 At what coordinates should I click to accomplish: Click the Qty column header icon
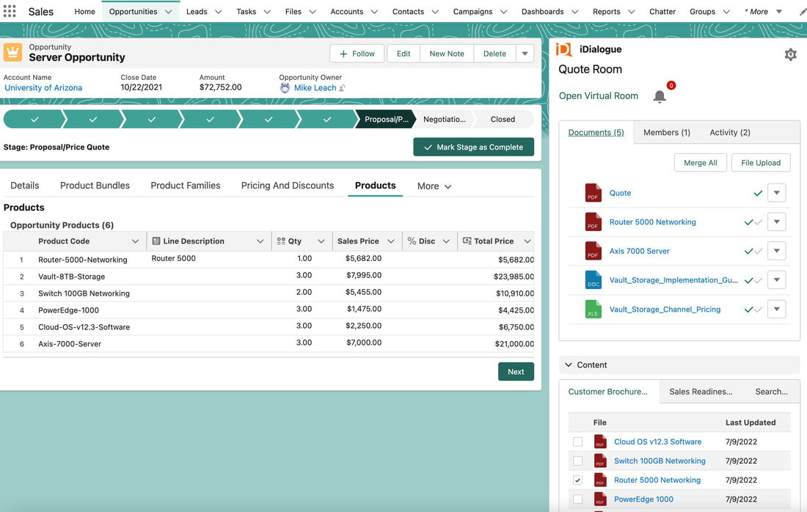click(281, 241)
